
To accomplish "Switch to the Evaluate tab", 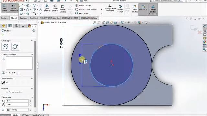I will (24, 18).
